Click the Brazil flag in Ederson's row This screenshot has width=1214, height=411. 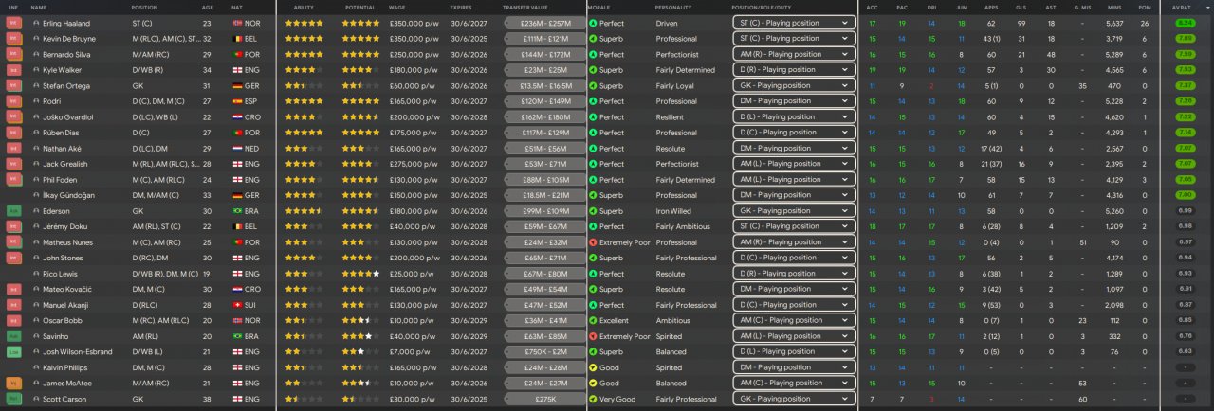coord(236,211)
